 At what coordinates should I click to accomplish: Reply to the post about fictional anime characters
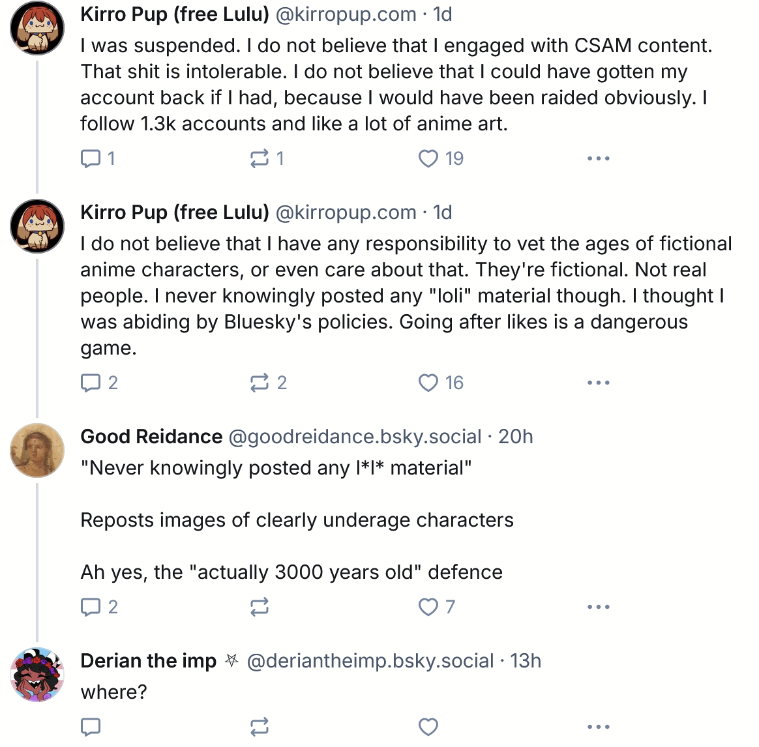[90, 383]
